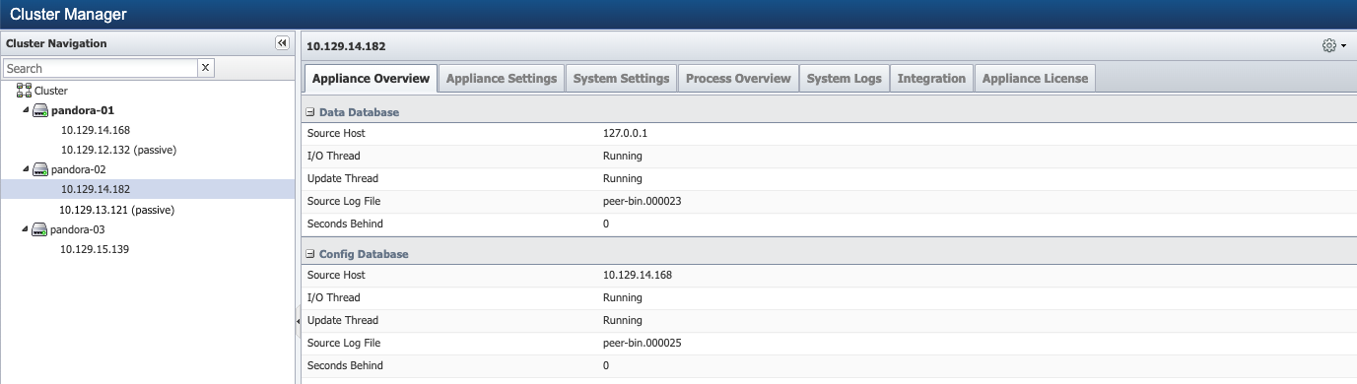Image resolution: width=1357 pixels, height=384 pixels.
Task: Click the peer-bin.000023 log file value
Action: (643, 201)
